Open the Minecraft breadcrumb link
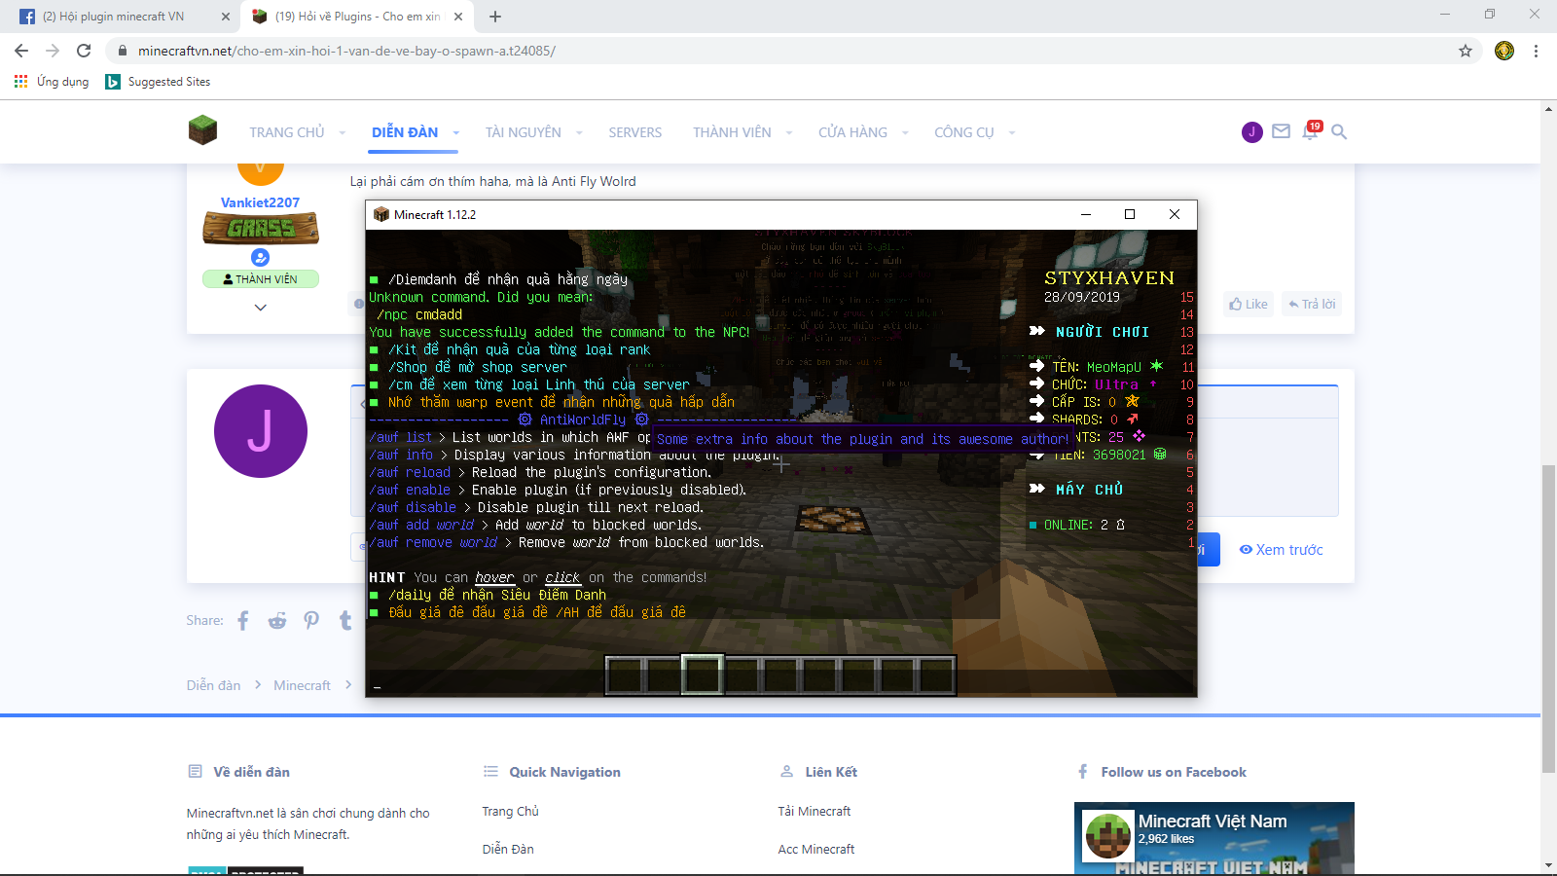The width and height of the screenshot is (1557, 876). point(302,685)
